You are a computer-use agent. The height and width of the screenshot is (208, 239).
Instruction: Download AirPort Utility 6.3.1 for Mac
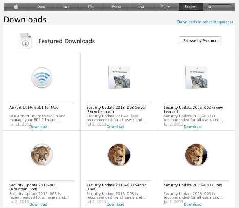point(38,127)
